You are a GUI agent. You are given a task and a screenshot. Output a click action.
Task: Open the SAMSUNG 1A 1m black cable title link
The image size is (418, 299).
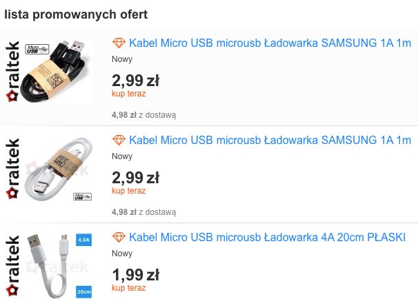coord(270,43)
